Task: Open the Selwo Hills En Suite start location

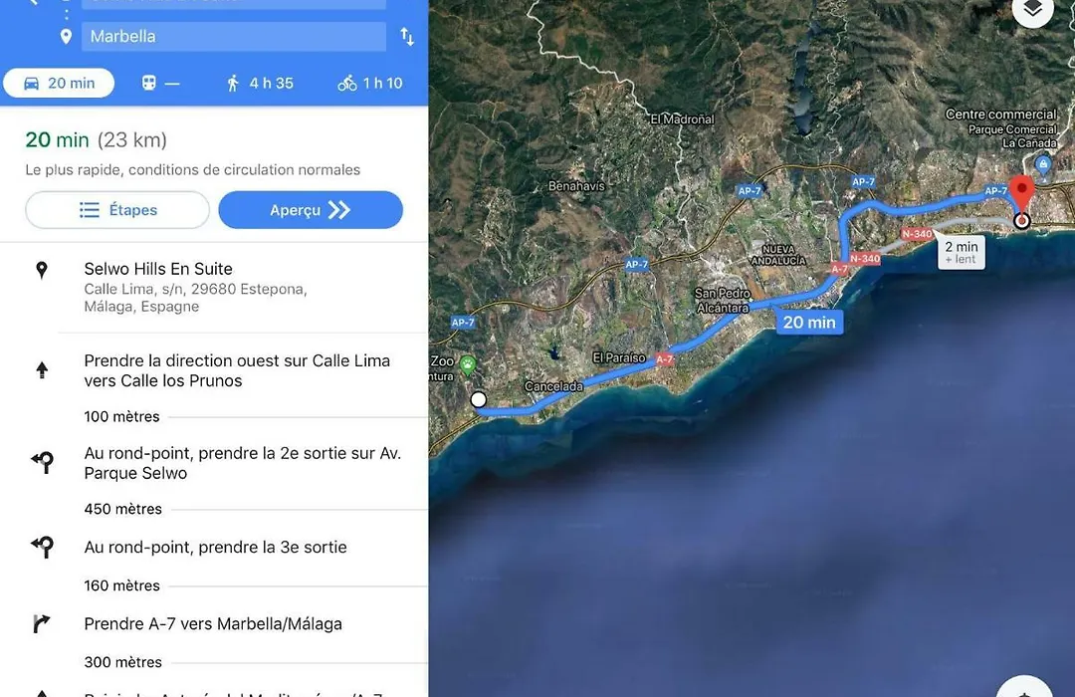Action: (214, 287)
